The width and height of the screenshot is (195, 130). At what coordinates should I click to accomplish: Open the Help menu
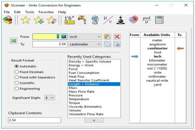pos(62,12)
